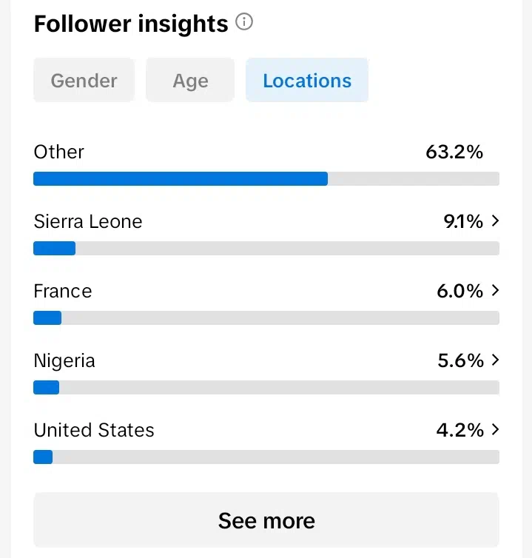Click the Follower insights heading
This screenshot has width=532, height=558.
[x=131, y=24]
